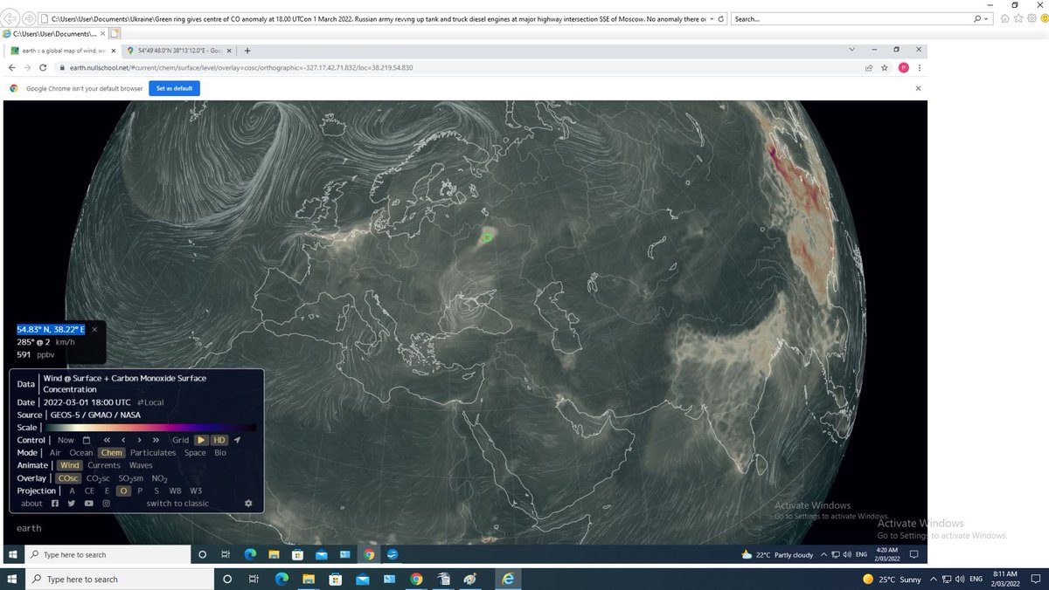Switch time display to Local
Viewport: 1049px width, 590px height.
pos(150,402)
